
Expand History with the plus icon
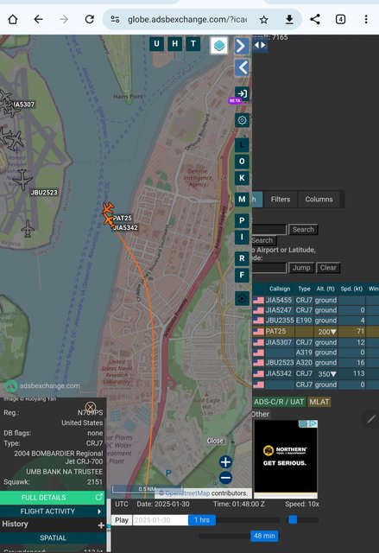point(101,525)
